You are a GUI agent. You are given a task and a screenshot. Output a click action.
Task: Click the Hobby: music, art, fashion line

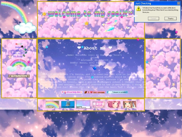(x=95, y=63)
